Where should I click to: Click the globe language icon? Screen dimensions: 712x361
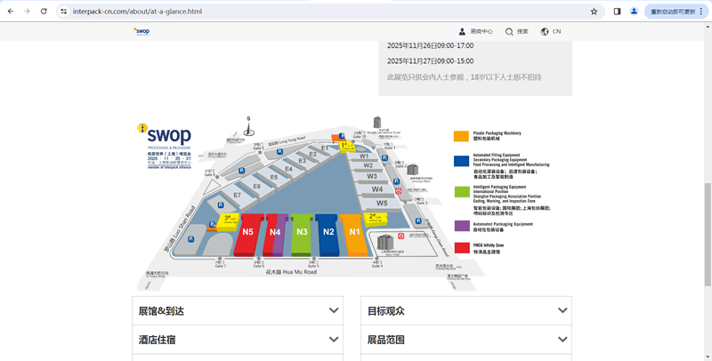(x=545, y=31)
